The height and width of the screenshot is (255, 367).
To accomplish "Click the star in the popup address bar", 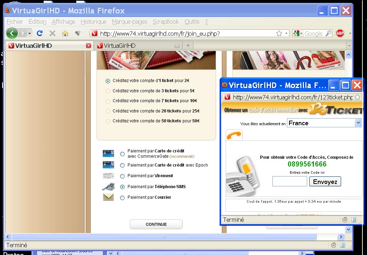I will pos(357,97).
